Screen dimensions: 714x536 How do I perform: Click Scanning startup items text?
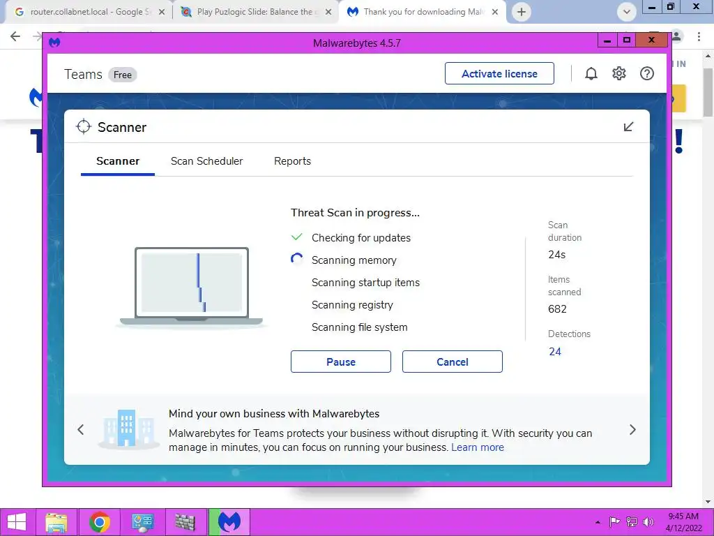365,282
